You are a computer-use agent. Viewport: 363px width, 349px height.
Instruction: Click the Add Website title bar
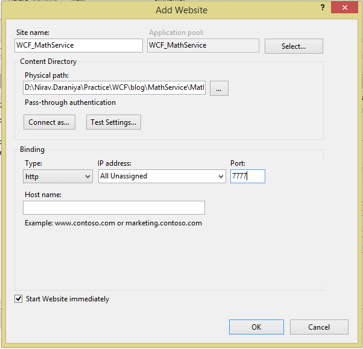coord(181,10)
